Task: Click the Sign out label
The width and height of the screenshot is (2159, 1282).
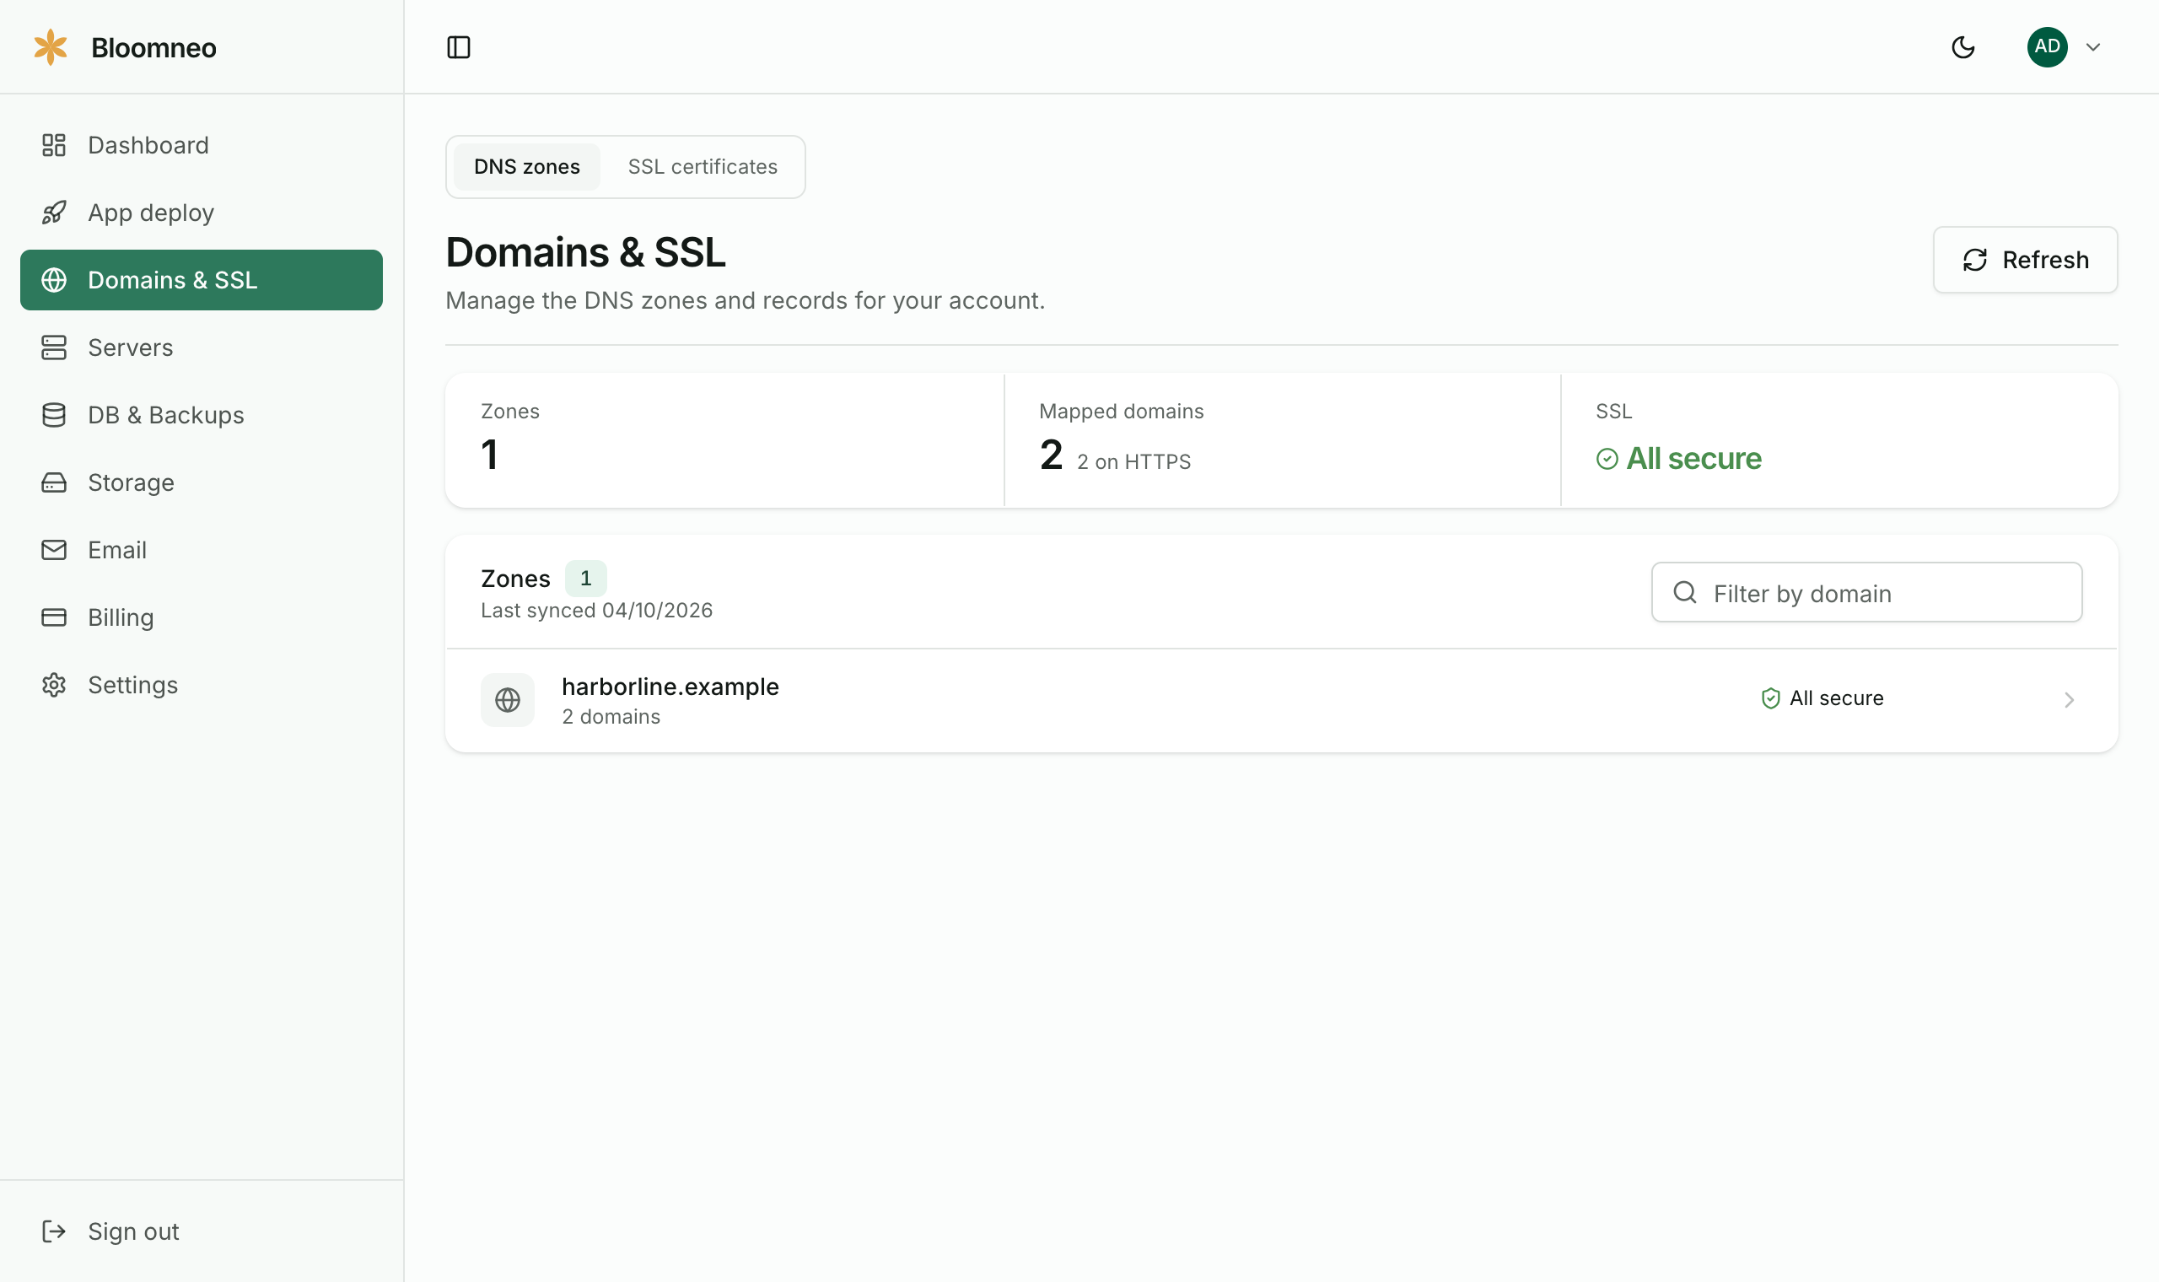Action: pos(133,1231)
